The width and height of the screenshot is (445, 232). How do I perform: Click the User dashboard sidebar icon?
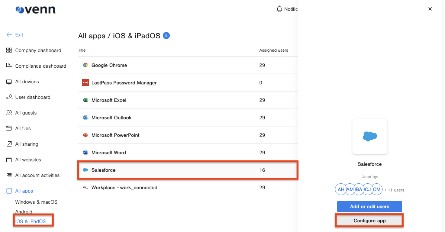[9, 97]
